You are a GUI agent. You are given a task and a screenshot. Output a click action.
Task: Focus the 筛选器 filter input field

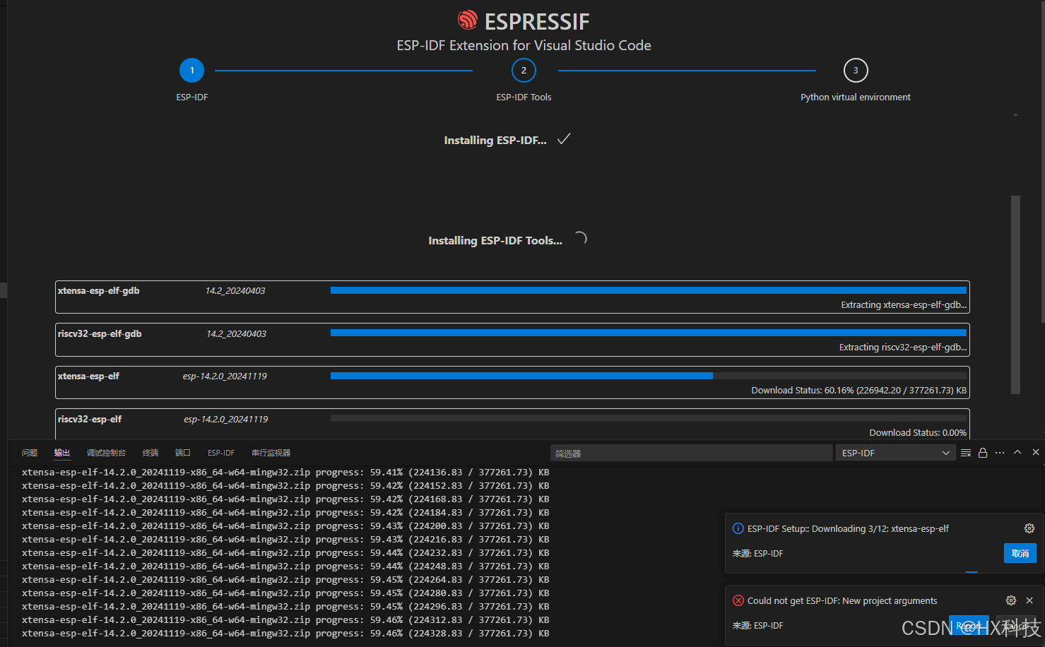click(691, 453)
